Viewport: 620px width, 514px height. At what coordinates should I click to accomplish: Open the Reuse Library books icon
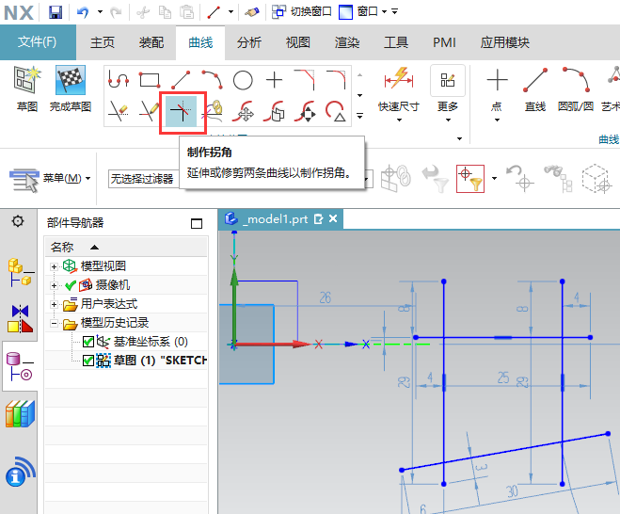coord(20,413)
